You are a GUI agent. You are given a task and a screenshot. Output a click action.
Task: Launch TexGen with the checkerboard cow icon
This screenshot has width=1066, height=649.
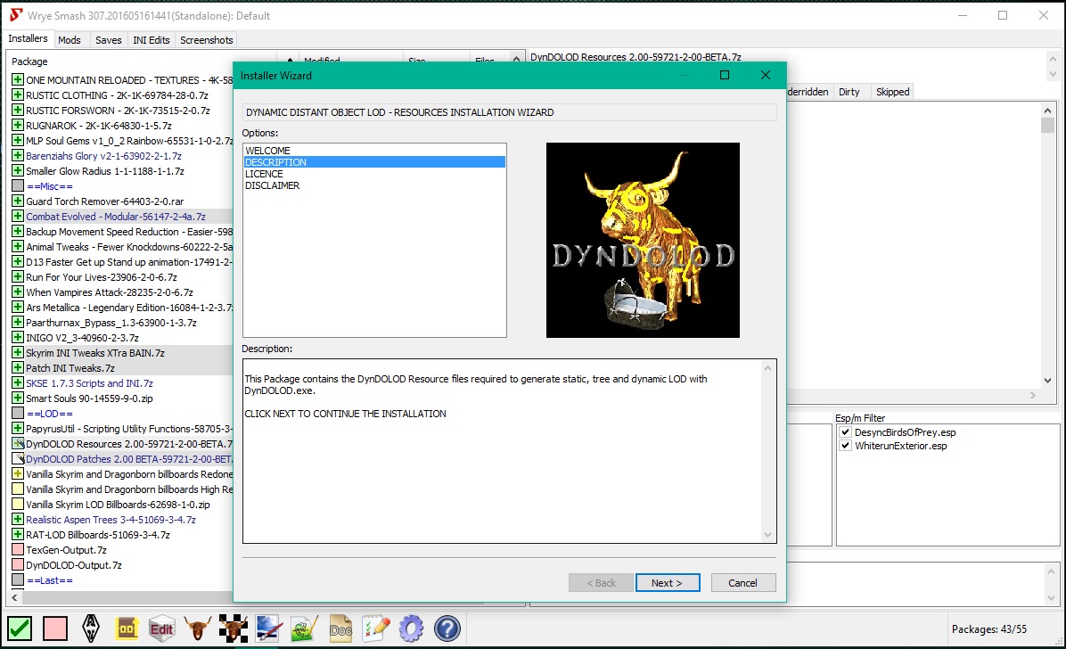coord(233,628)
